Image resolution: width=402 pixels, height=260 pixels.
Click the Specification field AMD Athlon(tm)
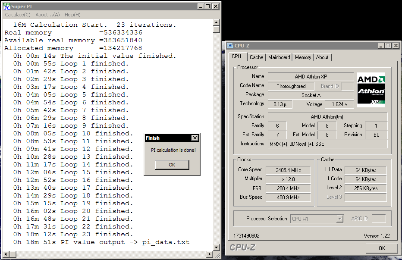coord(328,117)
